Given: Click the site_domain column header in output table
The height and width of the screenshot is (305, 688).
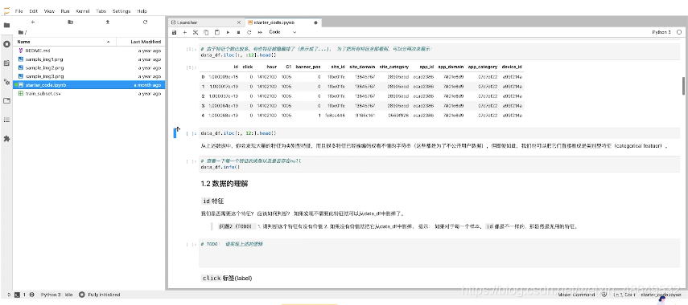Looking at the screenshot, I should 362,67.
